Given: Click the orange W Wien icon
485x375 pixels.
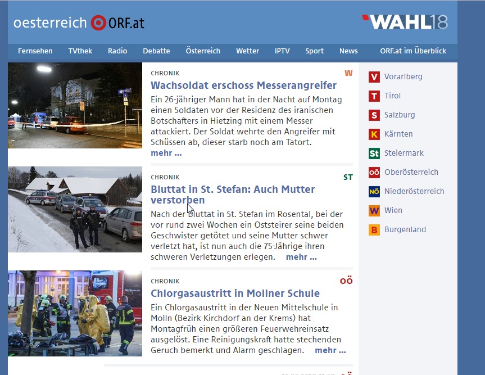Looking at the screenshot, I should (374, 211).
